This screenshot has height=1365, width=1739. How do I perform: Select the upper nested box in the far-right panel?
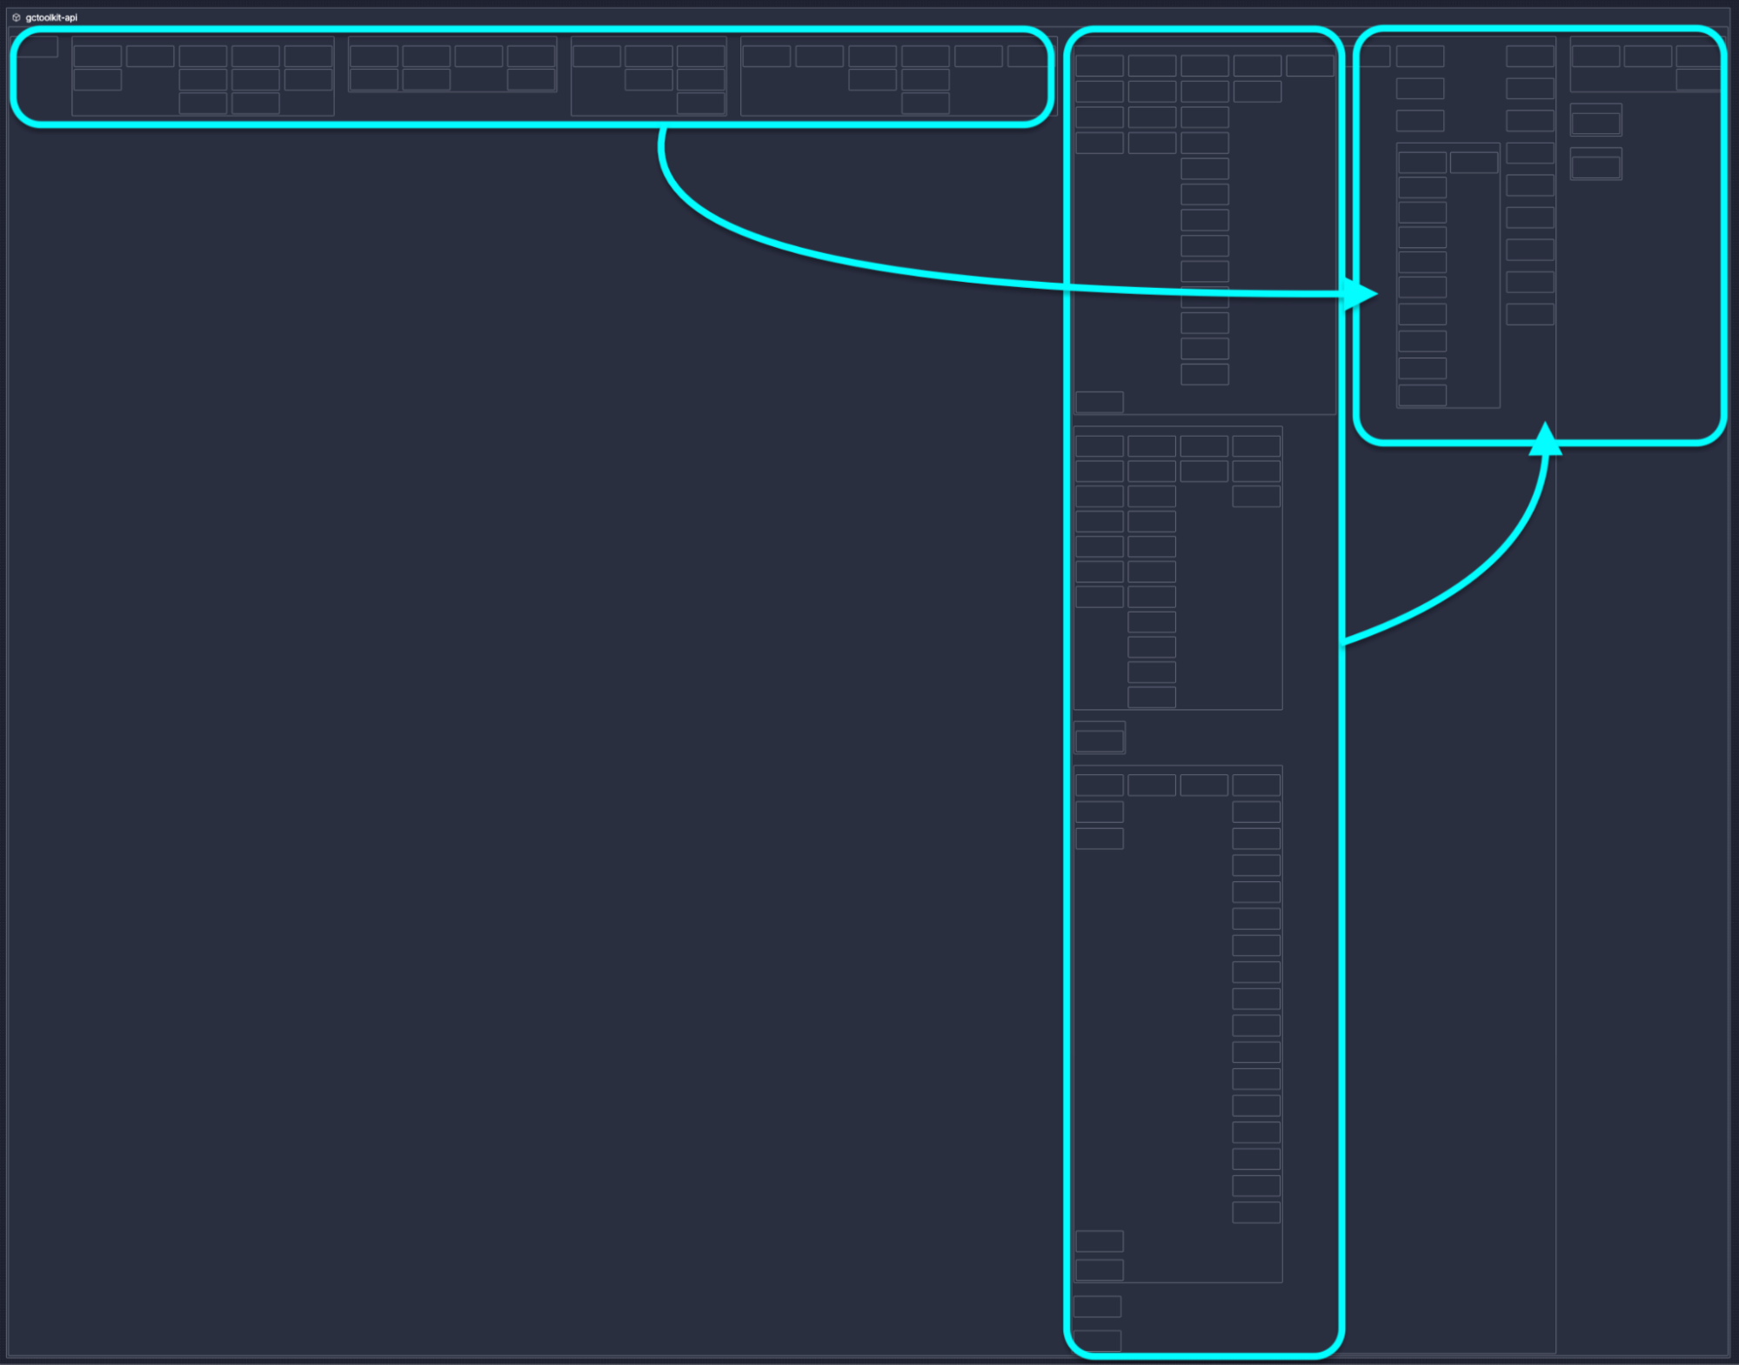[x=1595, y=123]
